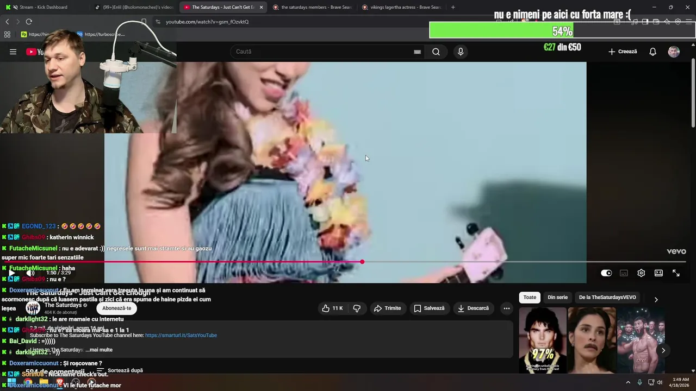Switch to theater mode
This screenshot has height=391, width=696.
click(x=658, y=273)
